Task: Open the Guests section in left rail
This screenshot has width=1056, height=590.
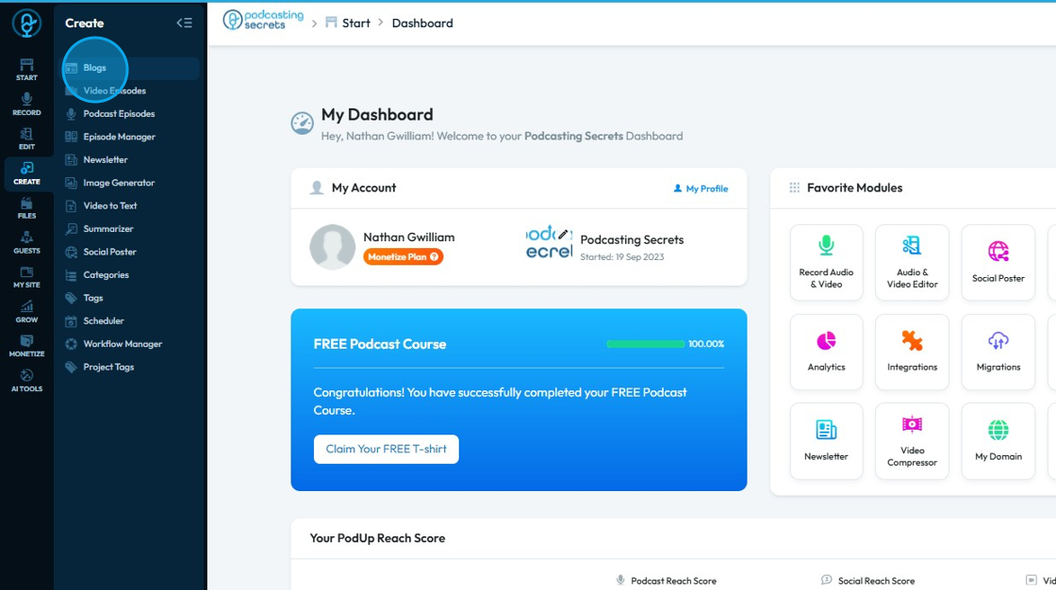Action: [26, 242]
